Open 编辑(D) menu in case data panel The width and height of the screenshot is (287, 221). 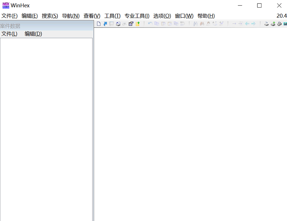(33, 34)
